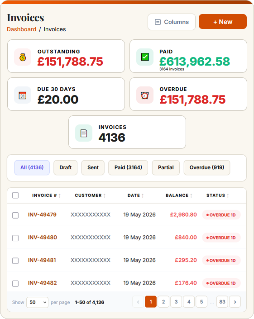Open invoice INV-49481
Image resolution: width=254 pixels, height=319 pixels.
click(42, 260)
